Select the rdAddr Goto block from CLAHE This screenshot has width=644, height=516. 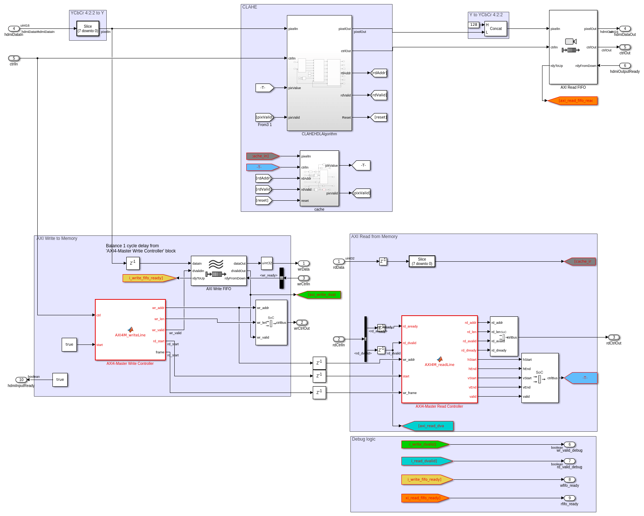pos(378,73)
